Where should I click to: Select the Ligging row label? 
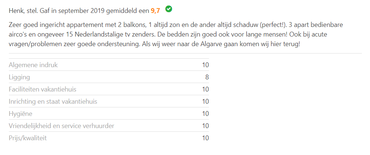point(19,77)
